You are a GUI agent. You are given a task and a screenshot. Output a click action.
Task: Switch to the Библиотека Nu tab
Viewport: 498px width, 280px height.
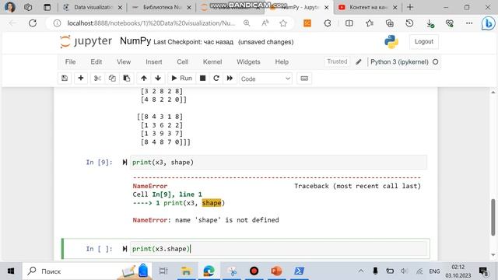pos(161,7)
